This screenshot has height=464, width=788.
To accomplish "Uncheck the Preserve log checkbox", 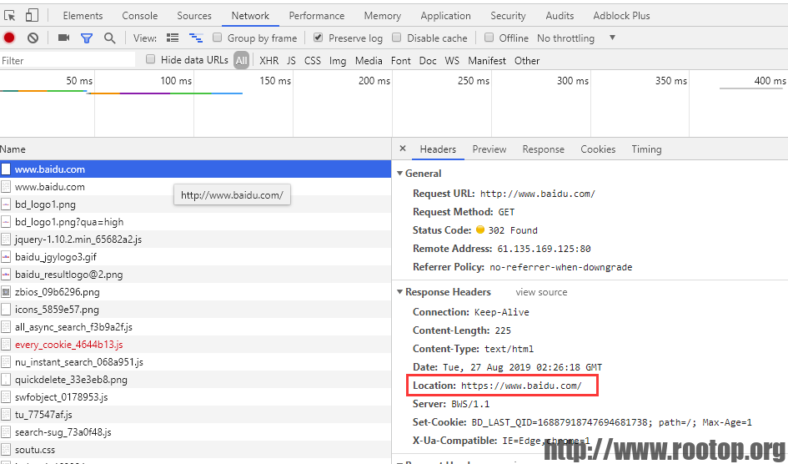I will click(x=318, y=38).
